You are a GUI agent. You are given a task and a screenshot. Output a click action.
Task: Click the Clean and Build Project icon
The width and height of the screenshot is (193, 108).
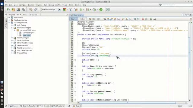click(x=76, y=10)
